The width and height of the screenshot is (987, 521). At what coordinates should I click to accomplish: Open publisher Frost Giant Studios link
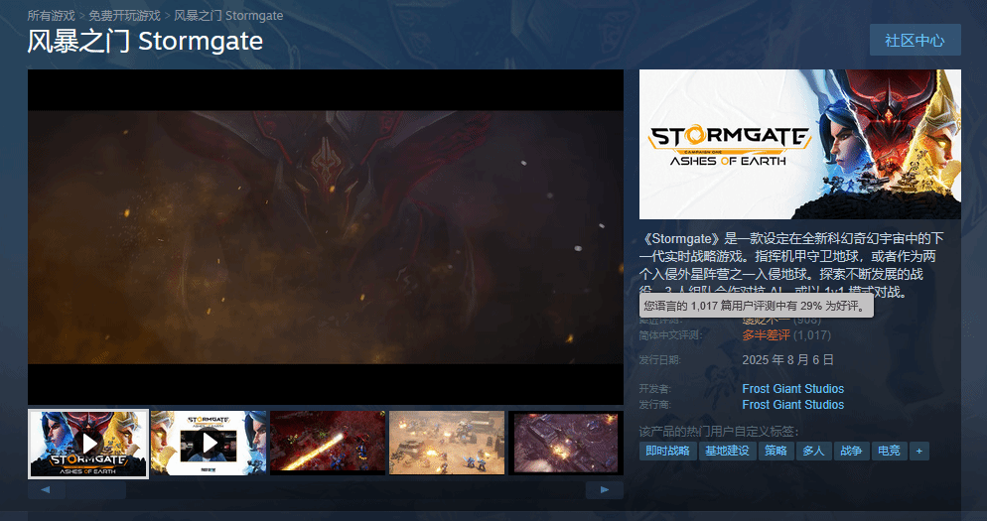(792, 405)
